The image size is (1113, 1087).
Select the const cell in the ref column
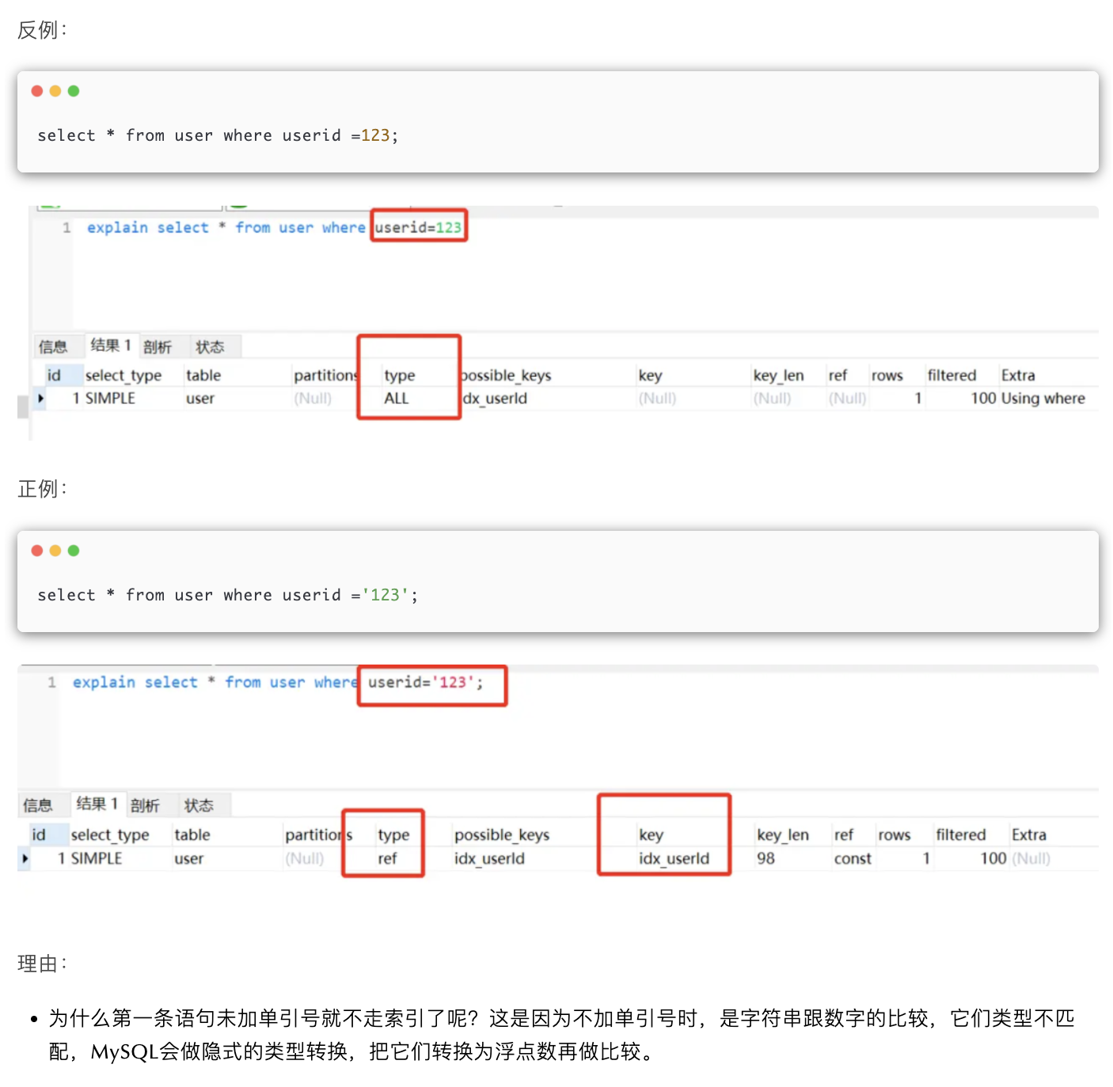click(x=852, y=858)
